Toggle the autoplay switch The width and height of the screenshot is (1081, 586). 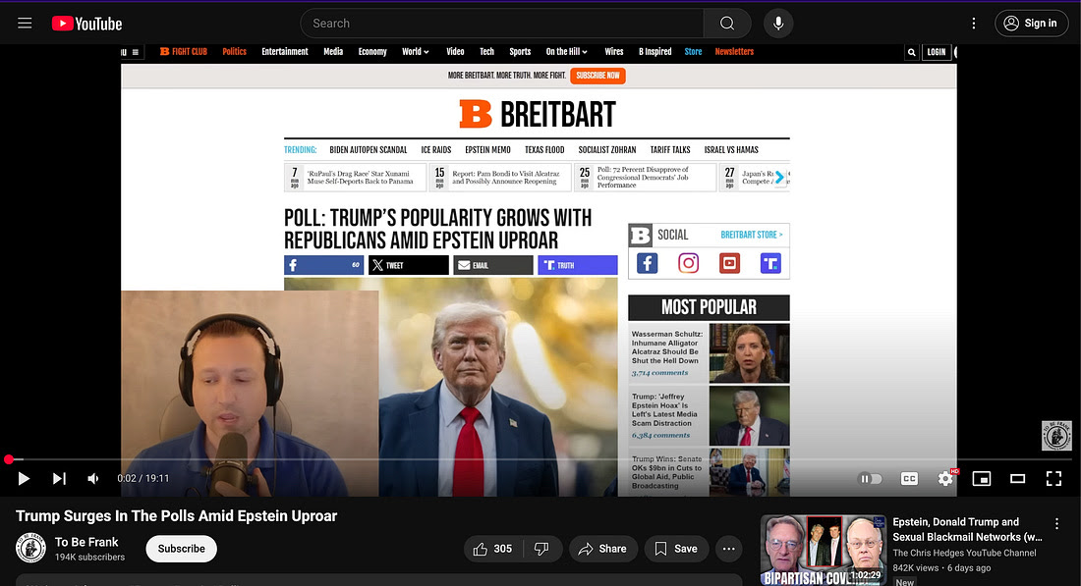coord(870,479)
